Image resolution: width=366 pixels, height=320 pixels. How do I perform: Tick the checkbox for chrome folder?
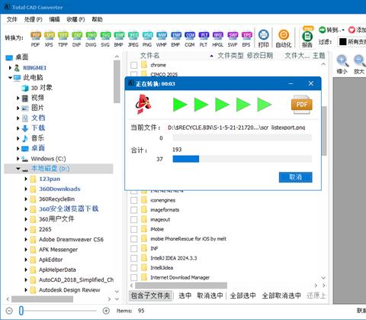tap(134, 65)
